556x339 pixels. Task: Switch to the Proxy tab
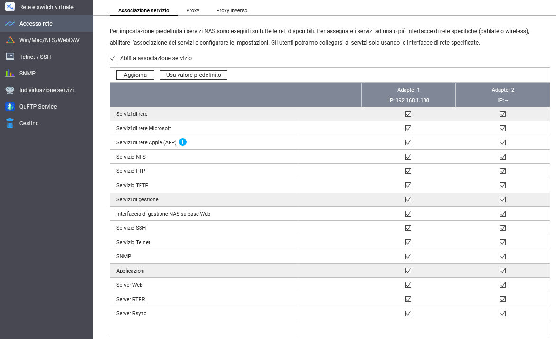(193, 10)
